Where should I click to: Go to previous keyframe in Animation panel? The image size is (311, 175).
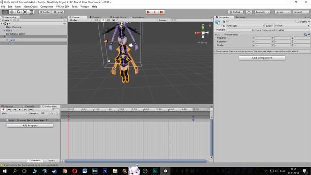coord(15,109)
